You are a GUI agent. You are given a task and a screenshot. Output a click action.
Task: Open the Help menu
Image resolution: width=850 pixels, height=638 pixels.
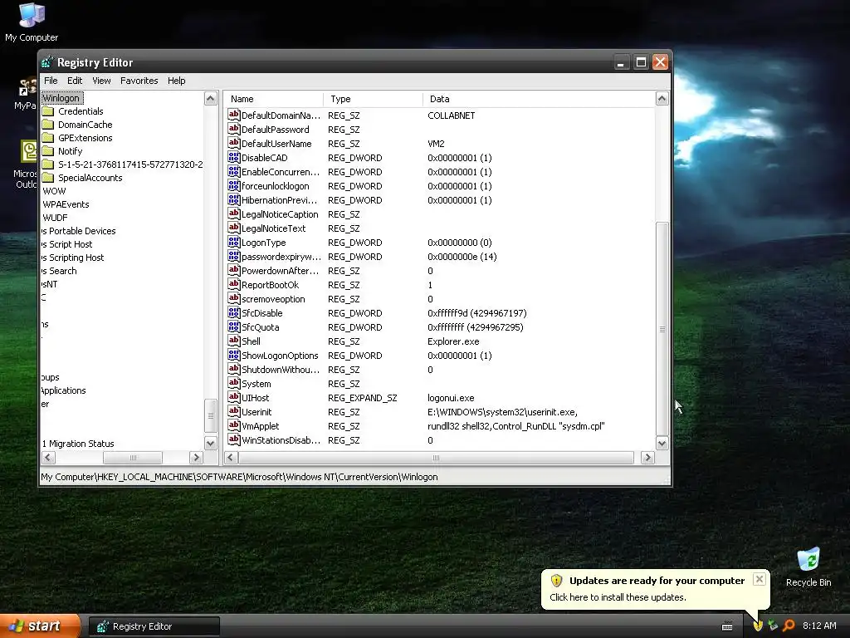point(176,81)
